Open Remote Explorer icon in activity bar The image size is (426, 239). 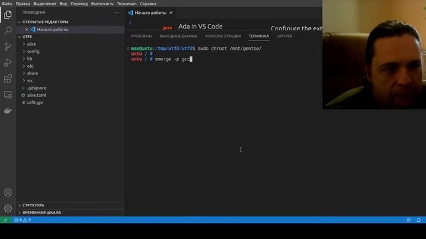point(8,94)
